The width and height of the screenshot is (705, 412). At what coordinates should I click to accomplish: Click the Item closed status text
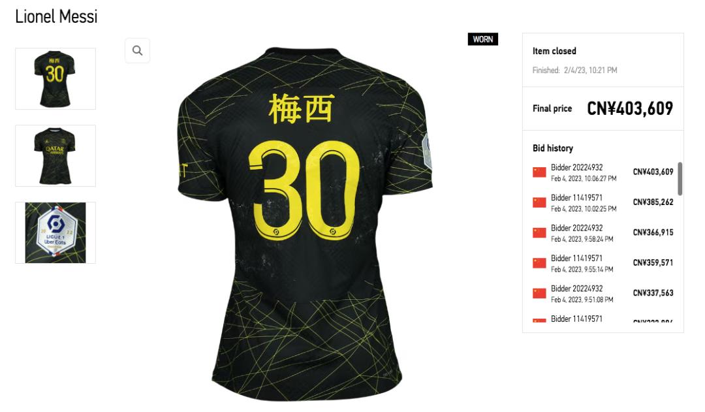tap(554, 51)
